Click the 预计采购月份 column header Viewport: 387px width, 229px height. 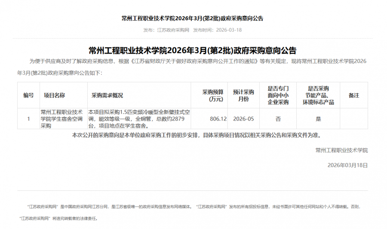pos(243,95)
